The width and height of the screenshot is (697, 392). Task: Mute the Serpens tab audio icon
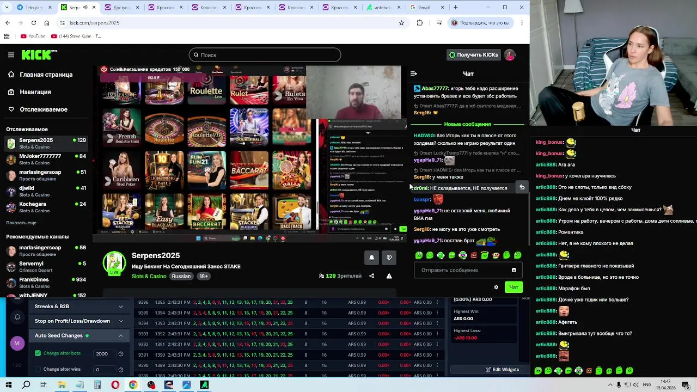pyautogui.click(x=85, y=8)
